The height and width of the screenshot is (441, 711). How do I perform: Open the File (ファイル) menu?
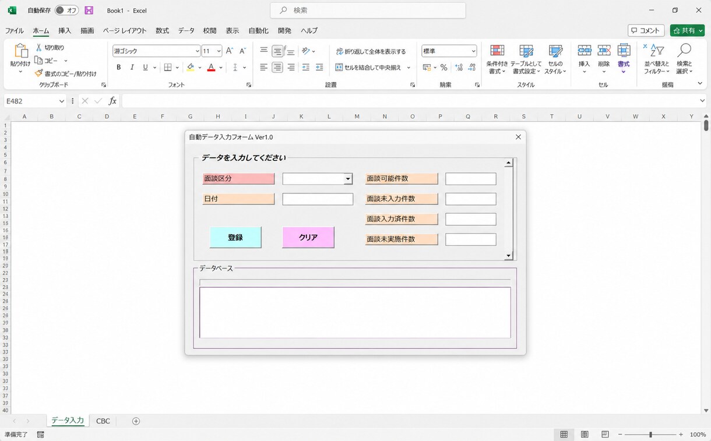(15, 31)
